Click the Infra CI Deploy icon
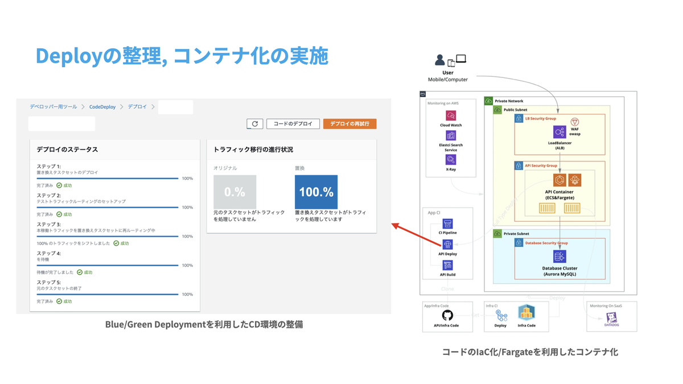 tap(501, 315)
